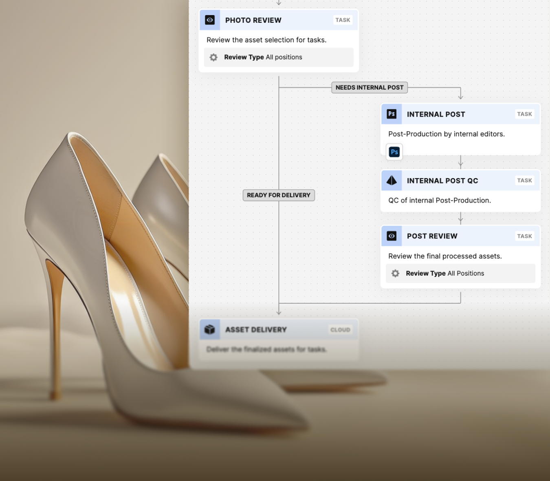
Task: Select the Ready For Delivery branch label
Action: coord(279,195)
